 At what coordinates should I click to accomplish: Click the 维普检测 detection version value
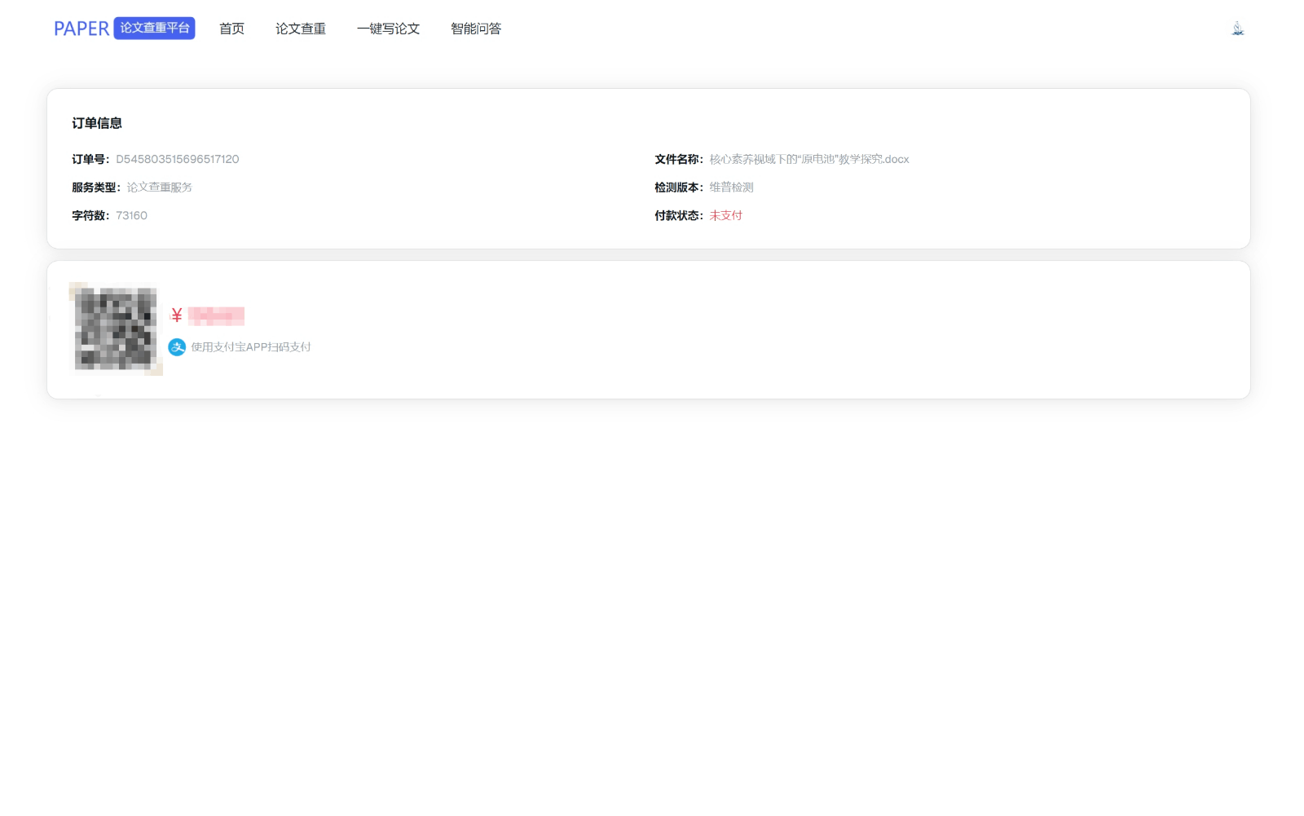point(731,187)
